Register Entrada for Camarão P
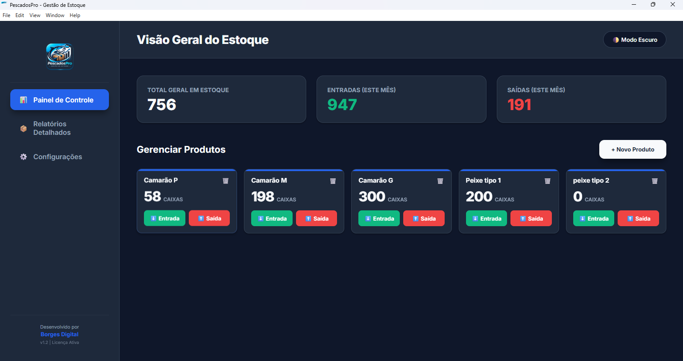 [164, 218]
